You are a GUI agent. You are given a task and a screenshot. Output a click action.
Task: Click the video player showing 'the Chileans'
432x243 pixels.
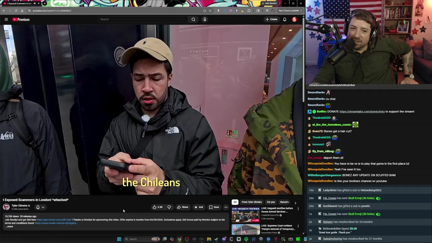point(151,110)
